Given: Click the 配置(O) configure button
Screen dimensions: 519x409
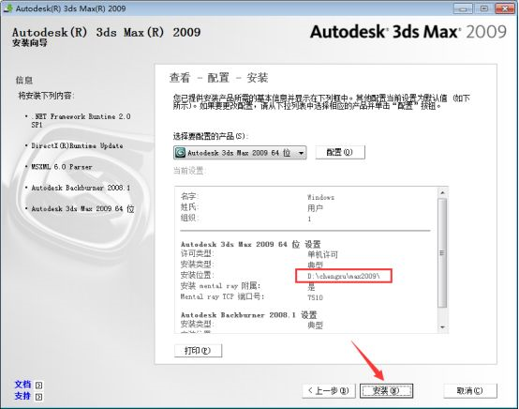Looking at the screenshot, I should [340, 152].
